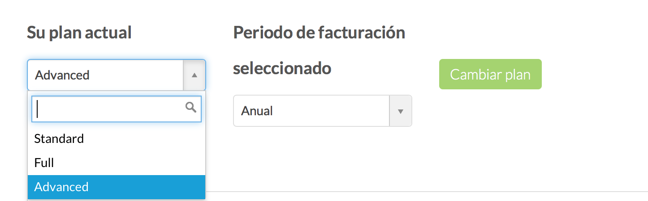Click the word "Su" in the heading
This screenshot has width=648, height=201.
[x=36, y=33]
